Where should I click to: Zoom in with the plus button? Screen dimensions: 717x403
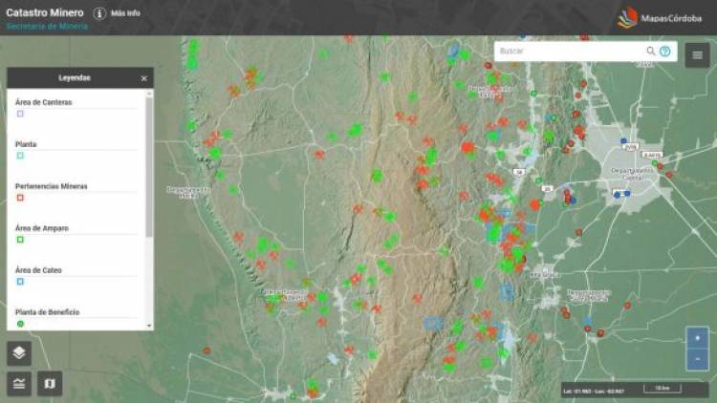coord(697,338)
